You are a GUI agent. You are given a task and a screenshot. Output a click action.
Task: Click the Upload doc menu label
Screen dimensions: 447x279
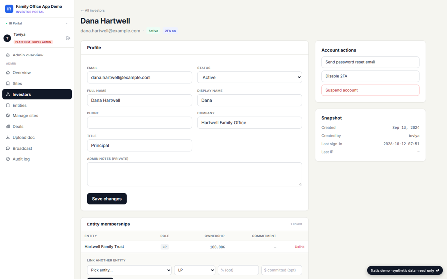tap(24, 137)
